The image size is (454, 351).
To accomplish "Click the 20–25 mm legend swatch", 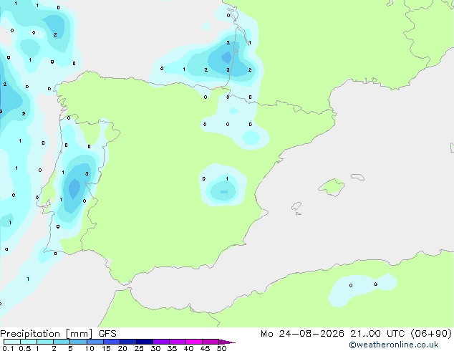I will [x=127, y=342].
